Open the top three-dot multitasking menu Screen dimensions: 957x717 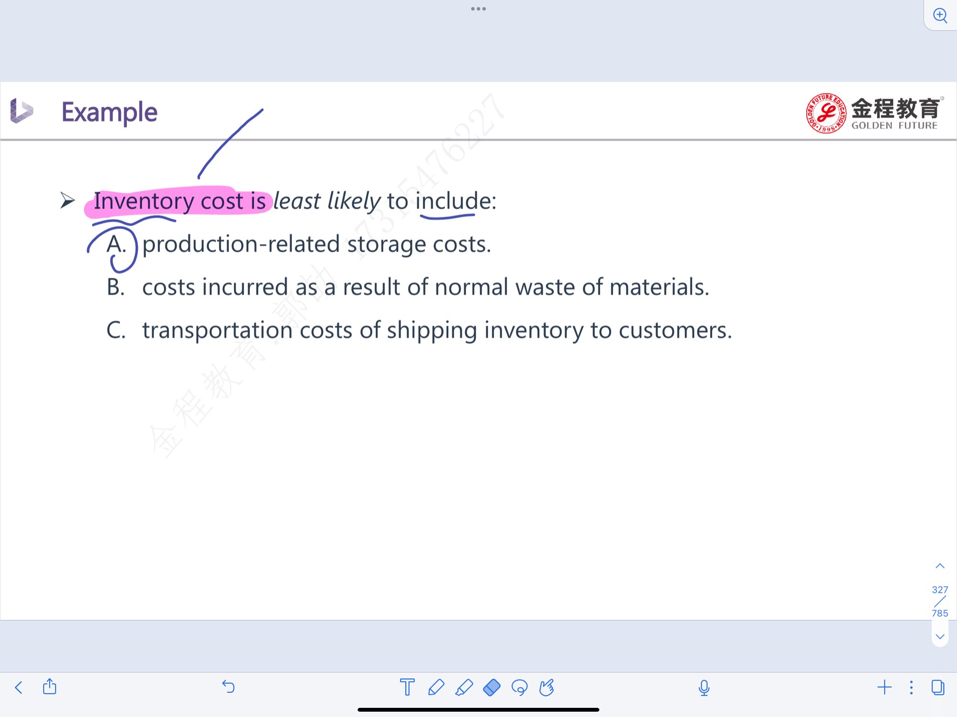pos(478,9)
